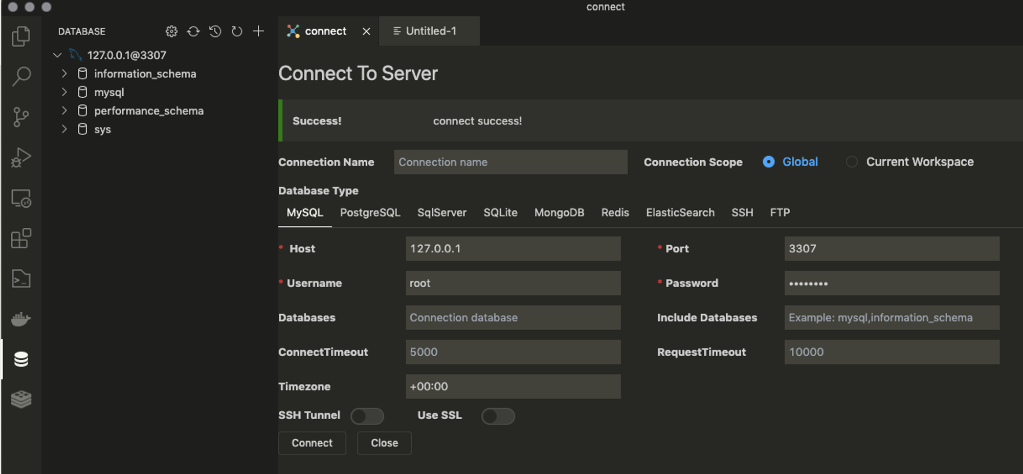Open the Docker view
1023x474 pixels.
[21, 319]
